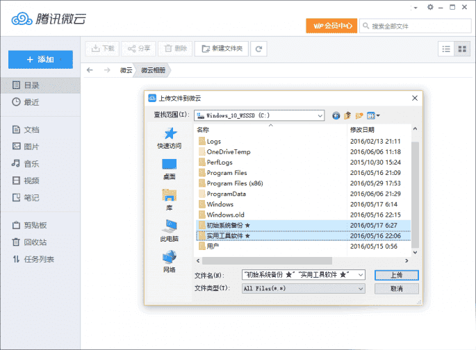The image size is (476, 350).
Task: Select the 实用工具软件 ★ folder
Action: pos(303,235)
